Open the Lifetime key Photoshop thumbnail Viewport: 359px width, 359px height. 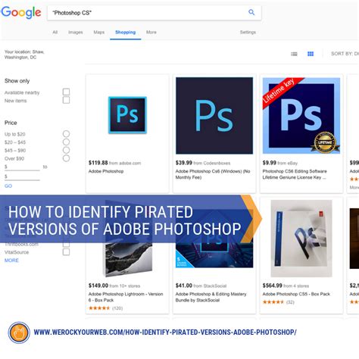coord(301,116)
